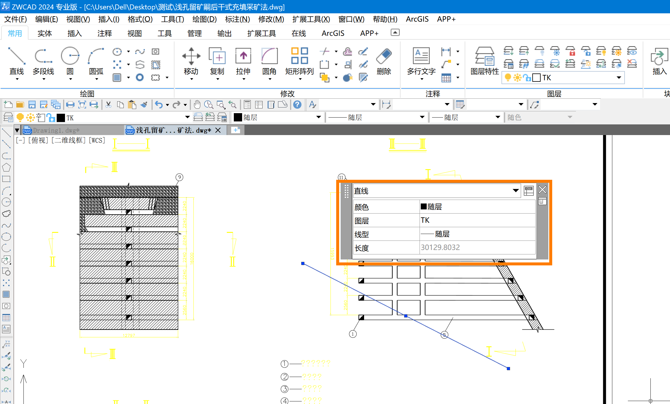The width and height of the screenshot is (670, 404).
Task: Close the quick properties panel
Action: pyautogui.click(x=542, y=190)
